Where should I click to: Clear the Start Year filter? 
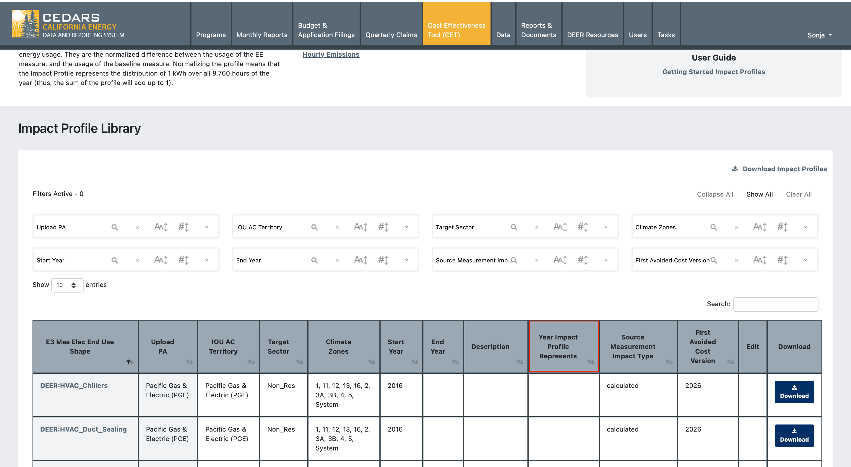[x=137, y=260]
